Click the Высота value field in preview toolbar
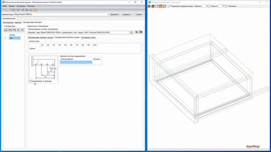This screenshot has width=271, height=152. (221, 6)
